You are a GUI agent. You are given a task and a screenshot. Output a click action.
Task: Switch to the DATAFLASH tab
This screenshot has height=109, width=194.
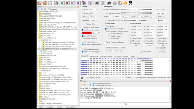pyautogui.click(x=85, y=56)
